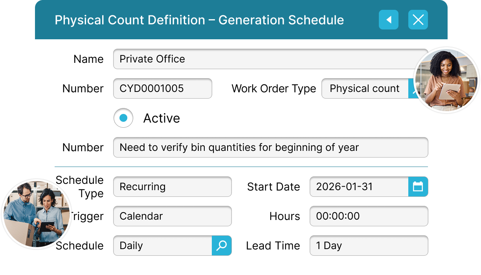Select the CYD0001005 number field
Viewport: 481px width, 275px height.
[x=162, y=88]
